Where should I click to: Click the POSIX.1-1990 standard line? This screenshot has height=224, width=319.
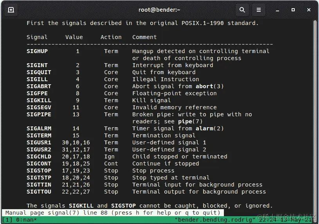(x=142, y=23)
